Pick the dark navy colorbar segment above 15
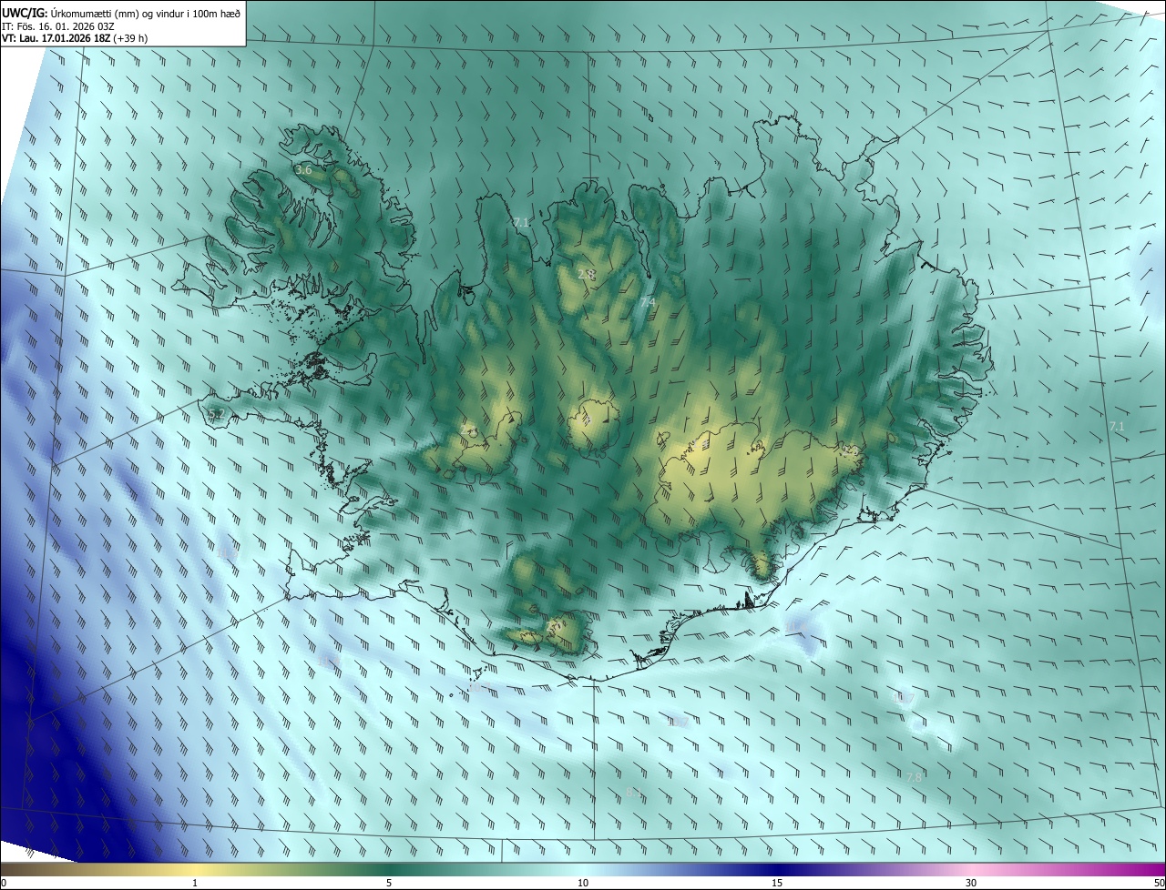Viewport: 1166px width, 890px height. (777, 870)
